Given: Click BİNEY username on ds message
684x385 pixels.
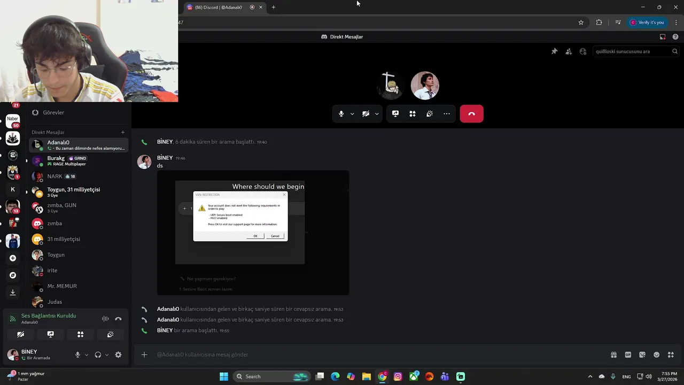Looking at the screenshot, I should [x=165, y=158].
